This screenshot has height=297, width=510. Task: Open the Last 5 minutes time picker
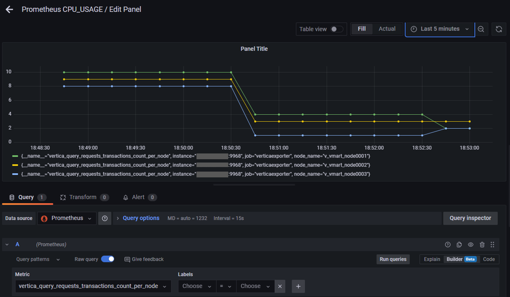tap(440, 29)
